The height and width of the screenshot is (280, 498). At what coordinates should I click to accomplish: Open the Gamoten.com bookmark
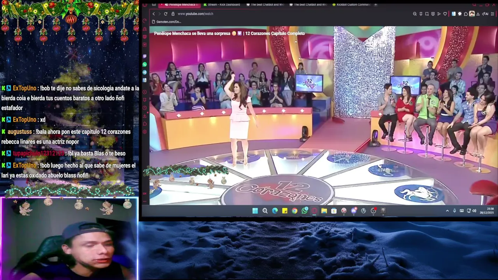click(167, 22)
